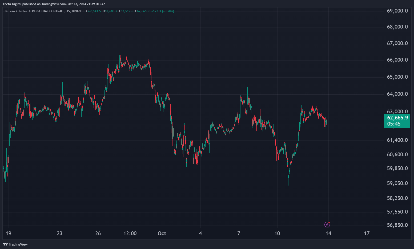This screenshot has height=249, width=414.
Task: Click the Oct month label on time axis
Action: pyautogui.click(x=162, y=233)
